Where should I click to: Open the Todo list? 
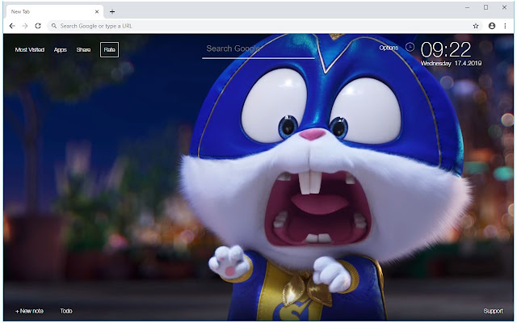coord(66,311)
